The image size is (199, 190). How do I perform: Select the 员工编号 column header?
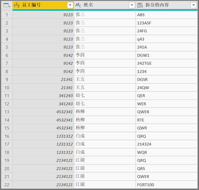[43, 5]
